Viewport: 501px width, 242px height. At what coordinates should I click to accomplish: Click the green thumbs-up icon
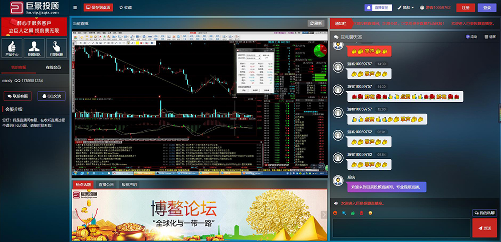coord(353,212)
